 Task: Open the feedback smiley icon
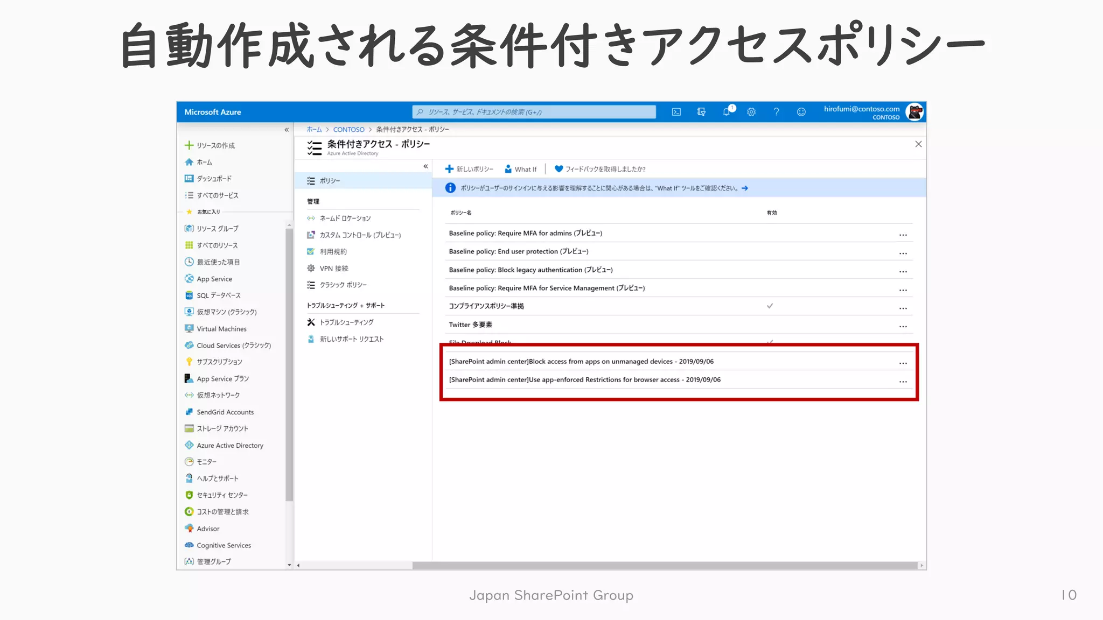coord(801,112)
